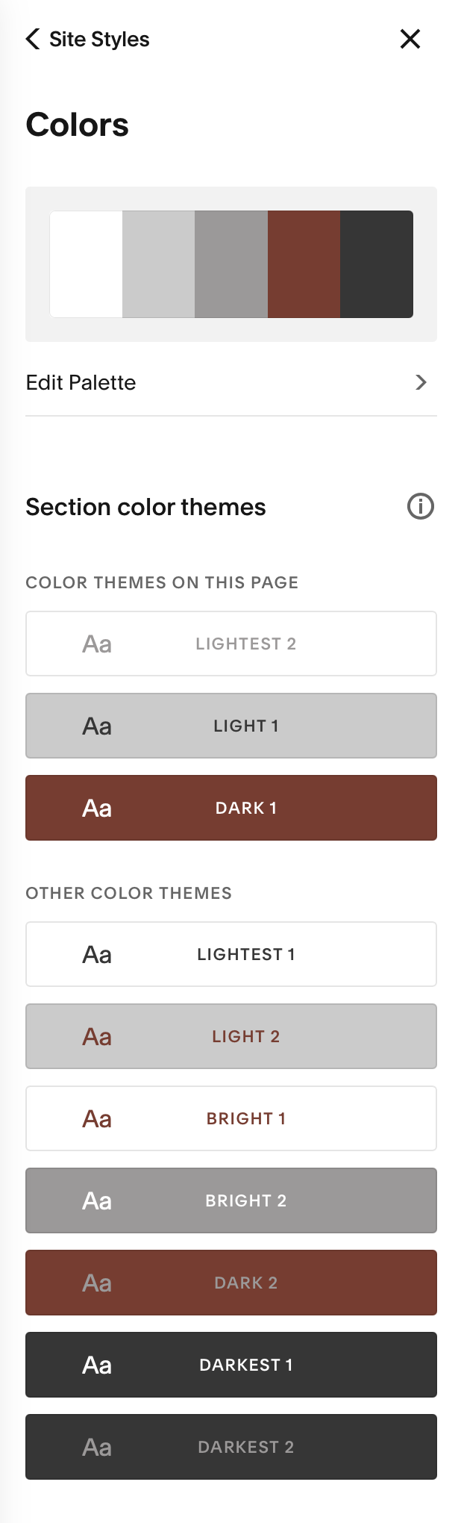Open the Bright 2 color theme
The height and width of the screenshot is (1523, 461).
(231, 1200)
